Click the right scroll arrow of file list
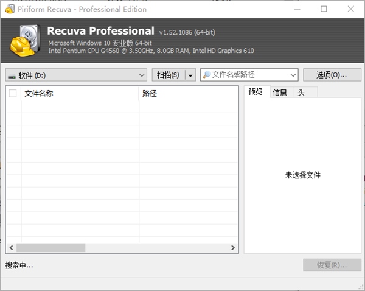365x291 pixels. click(233, 248)
